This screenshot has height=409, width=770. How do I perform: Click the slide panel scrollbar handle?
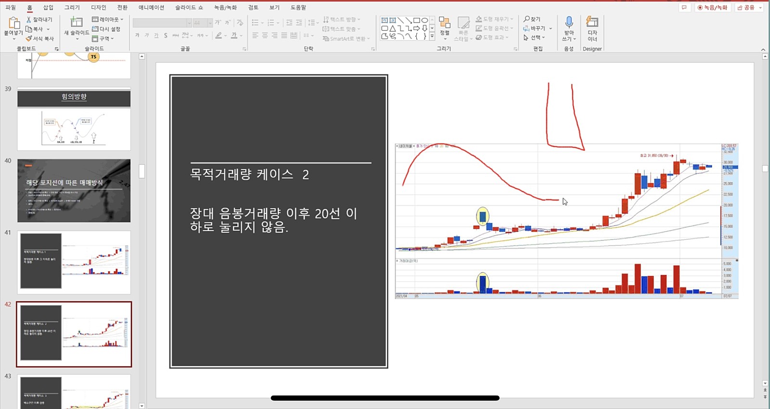point(141,171)
